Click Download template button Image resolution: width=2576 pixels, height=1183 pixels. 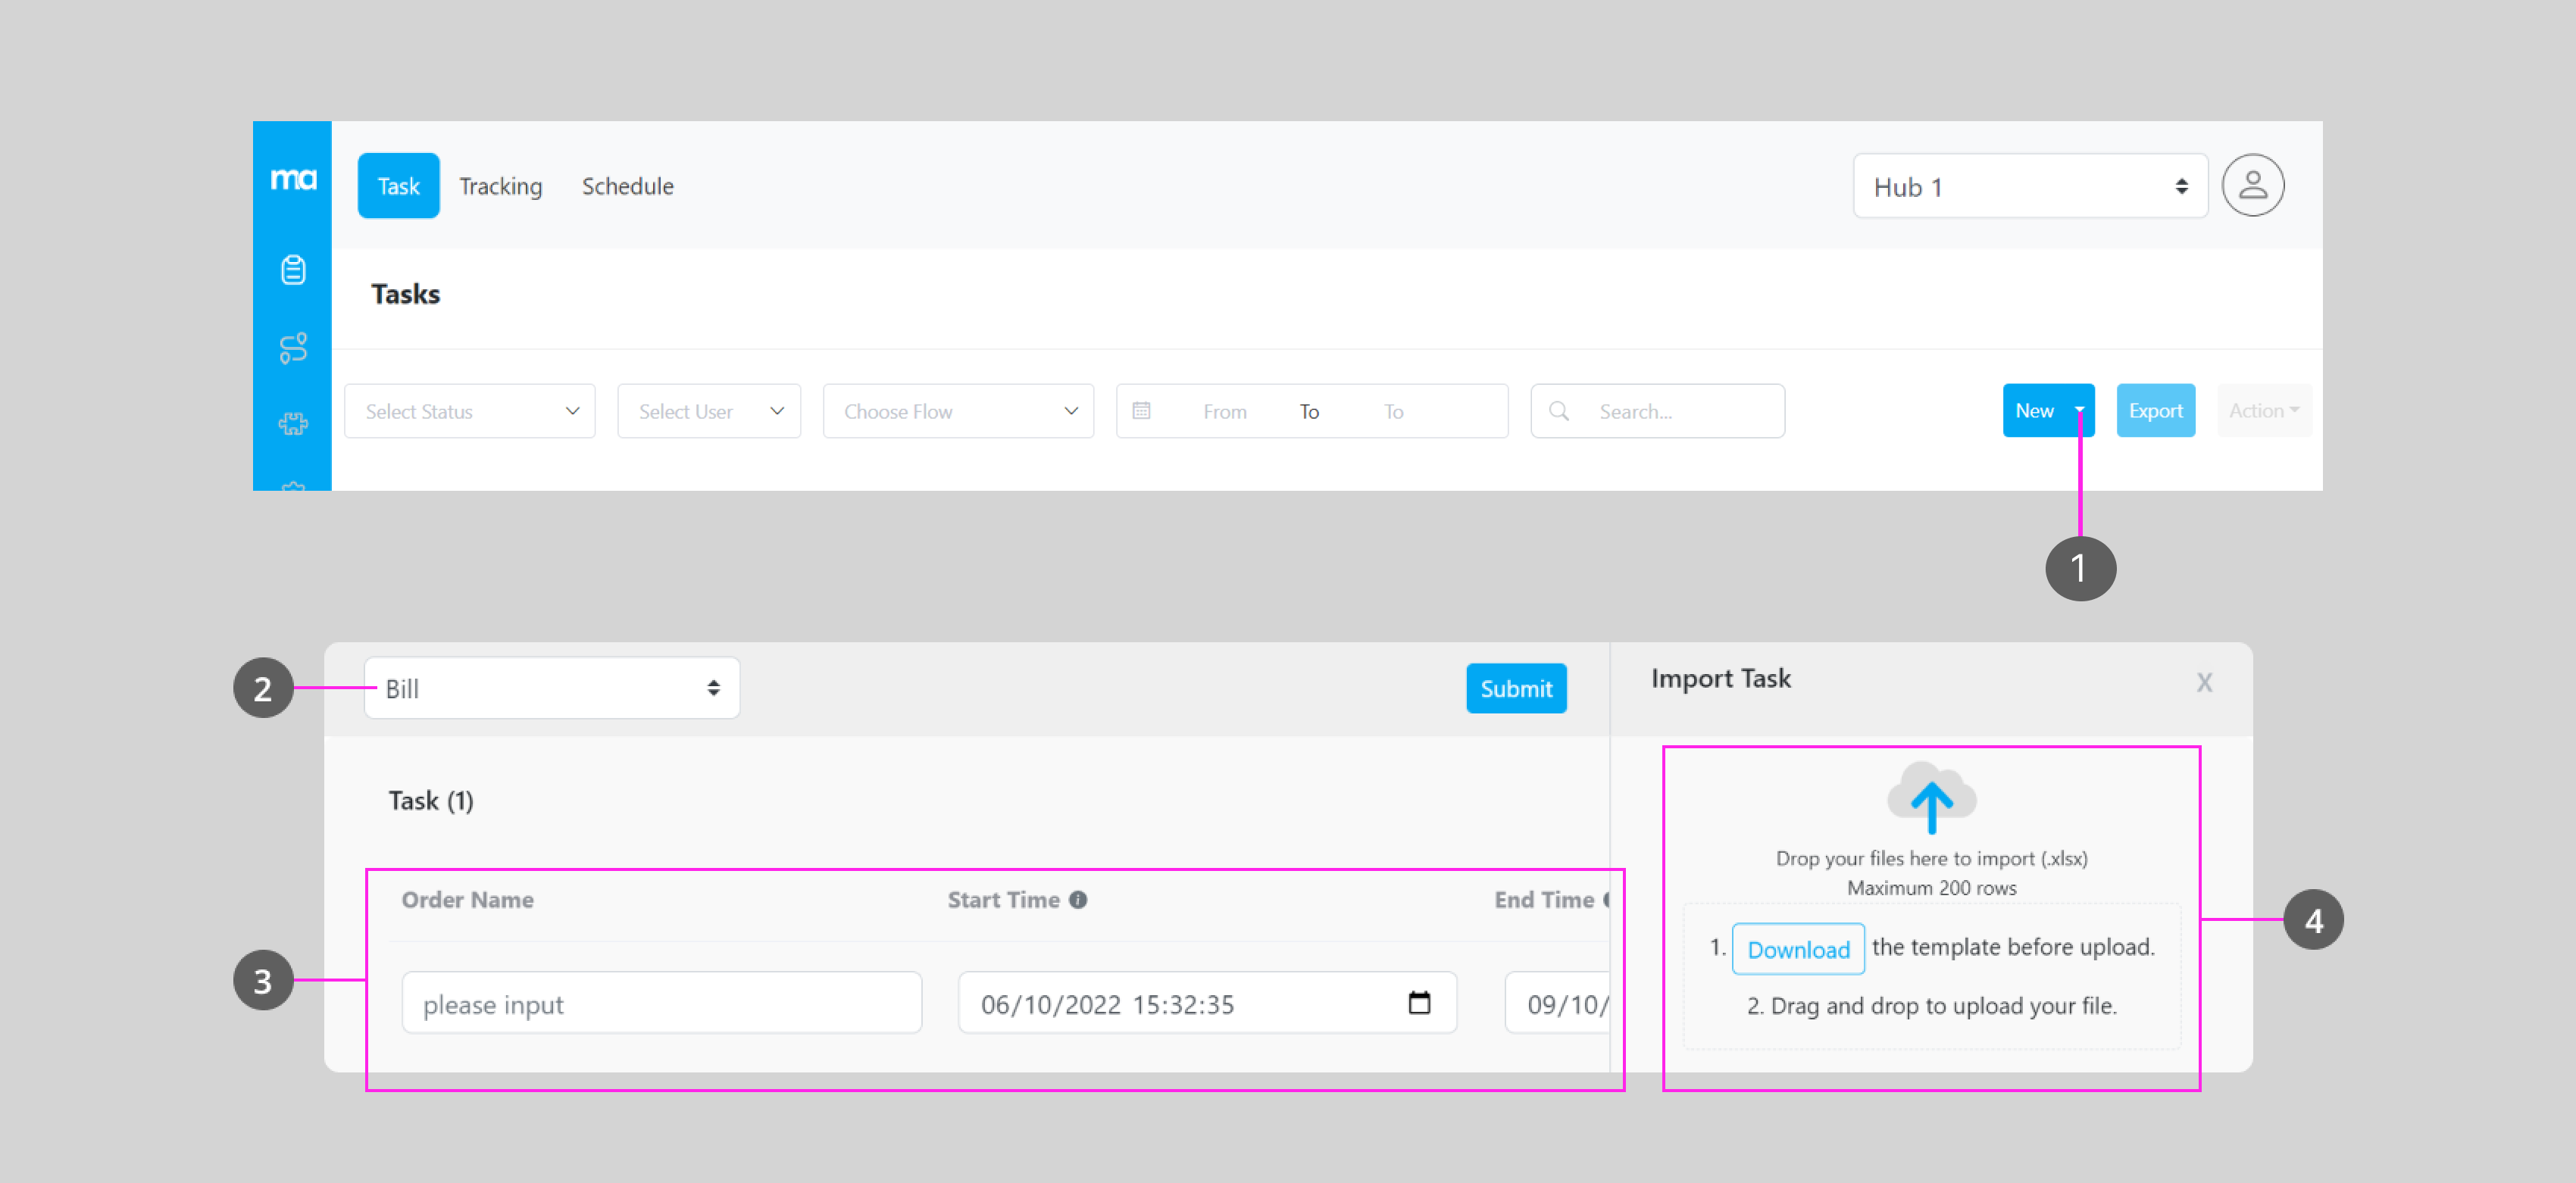pos(1797,949)
